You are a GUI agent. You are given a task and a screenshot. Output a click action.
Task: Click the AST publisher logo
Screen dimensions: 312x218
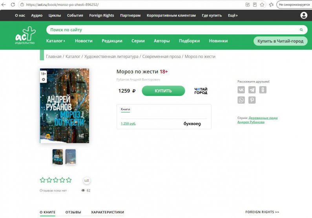[x=25, y=35]
